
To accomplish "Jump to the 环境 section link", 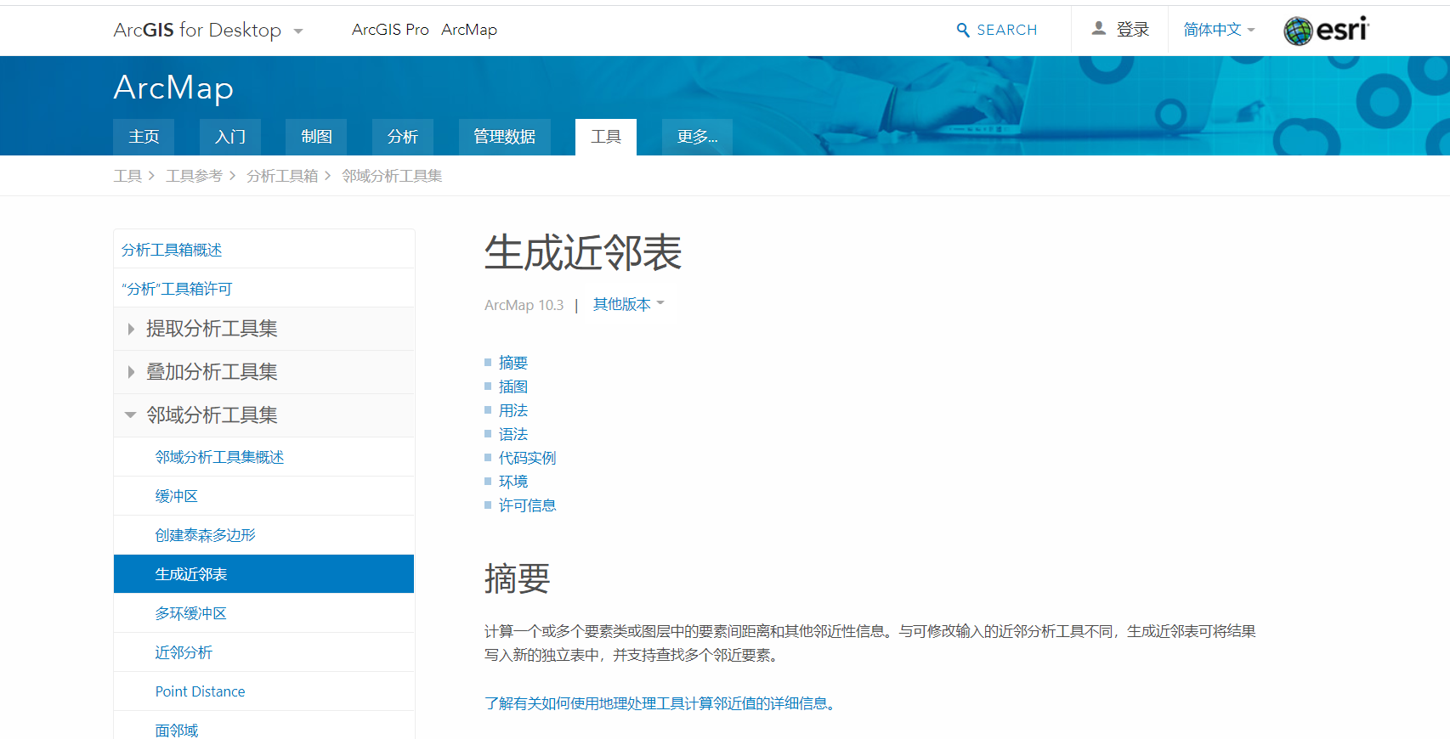I will tap(513, 482).
